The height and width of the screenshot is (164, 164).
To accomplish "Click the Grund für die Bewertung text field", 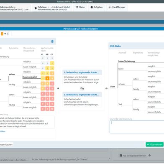I will pyautogui.click(x=137, y=127).
